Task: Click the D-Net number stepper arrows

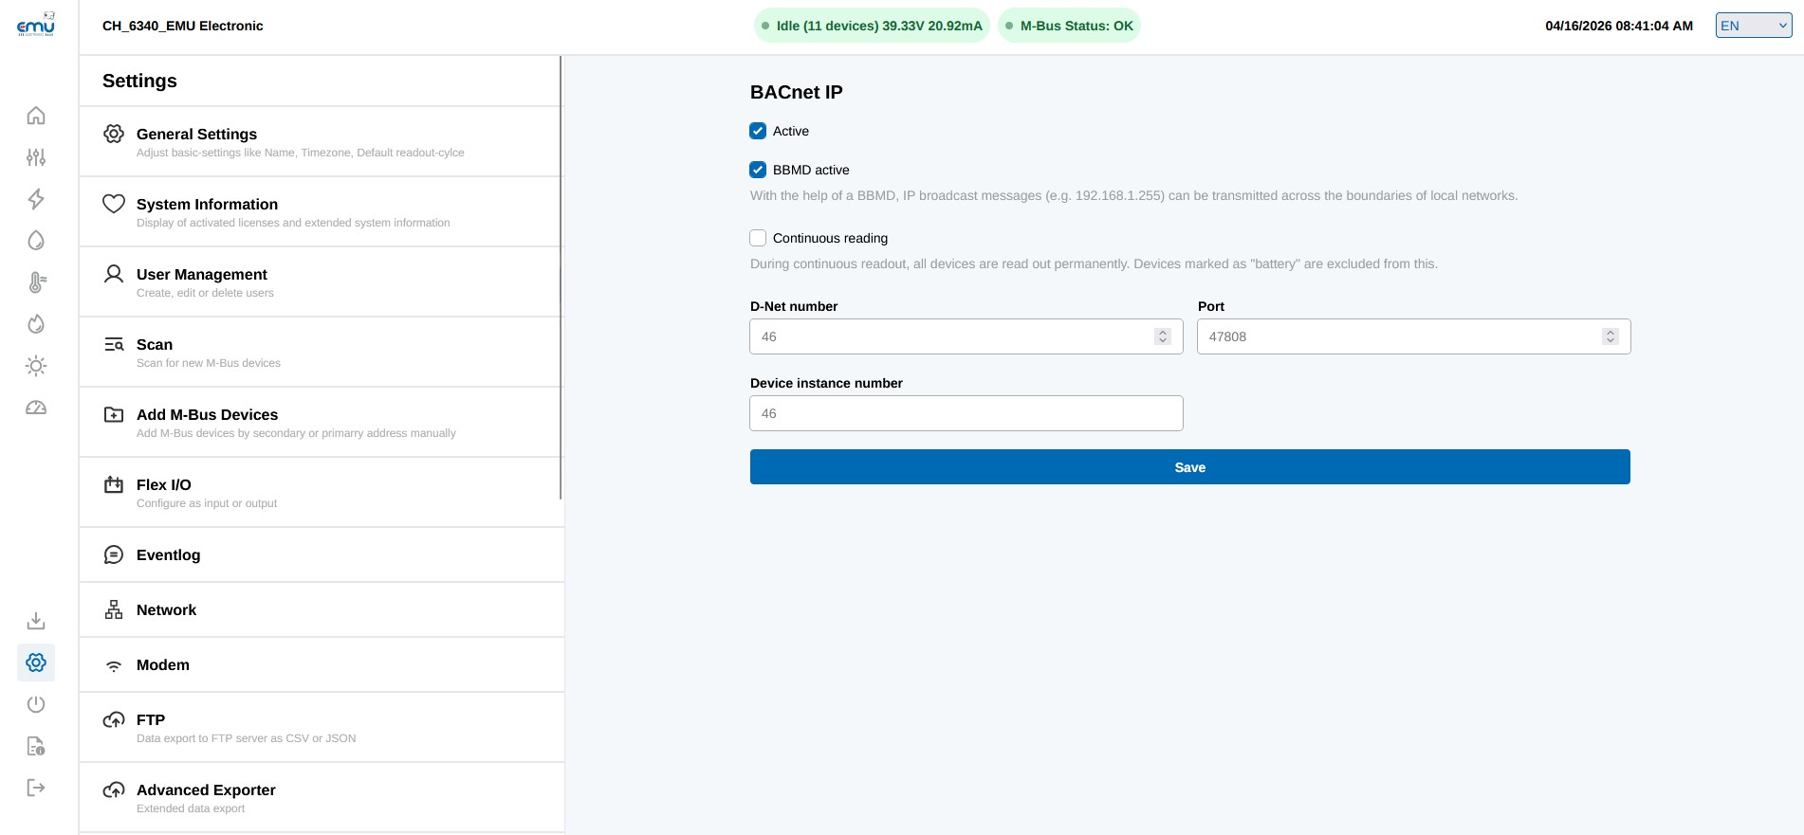Action: point(1162,336)
